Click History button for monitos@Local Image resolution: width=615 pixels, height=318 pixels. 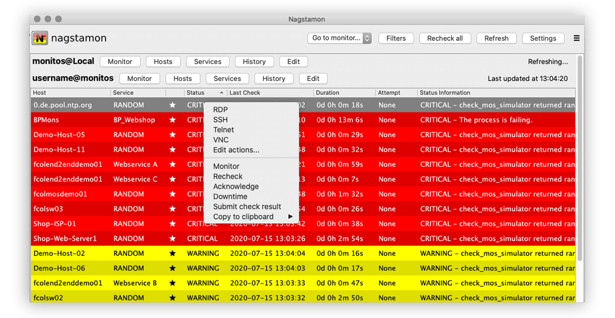click(x=254, y=61)
